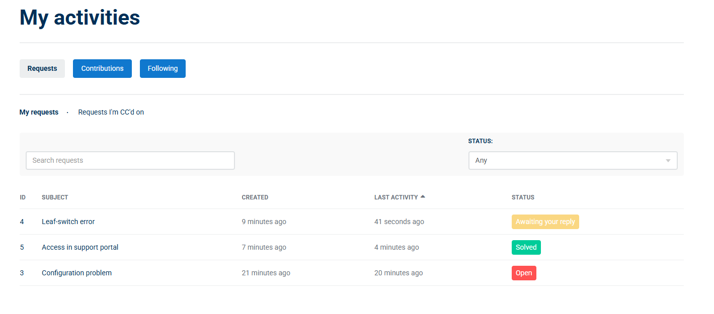Open the Configuration problem request
This screenshot has width=714, height=314.
pos(76,273)
